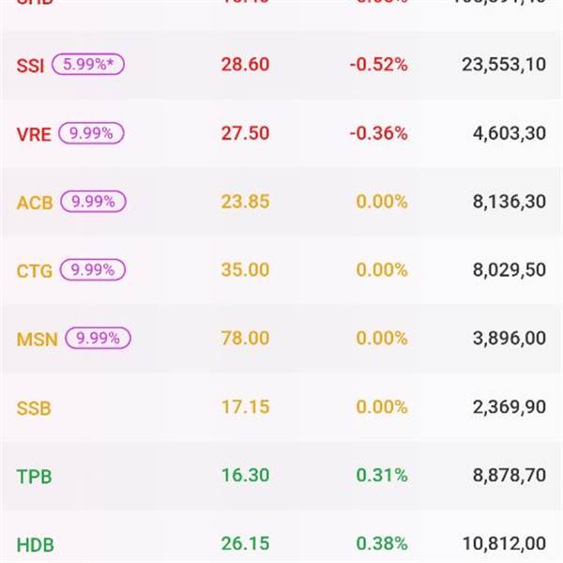Click TPB change of 0.31%
This screenshot has height=563, width=563.
(381, 476)
